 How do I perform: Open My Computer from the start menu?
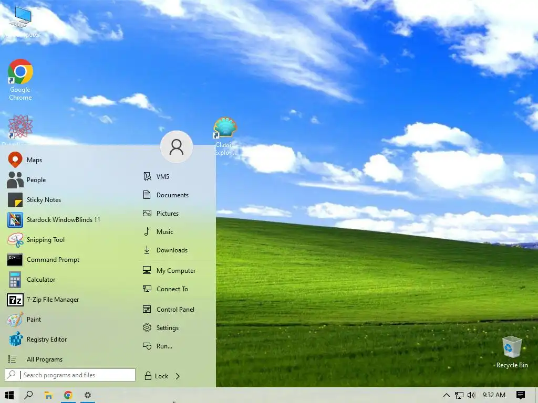coord(175,270)
